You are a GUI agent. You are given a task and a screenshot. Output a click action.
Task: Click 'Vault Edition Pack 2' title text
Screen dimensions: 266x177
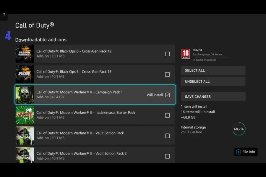coord(111,153)
